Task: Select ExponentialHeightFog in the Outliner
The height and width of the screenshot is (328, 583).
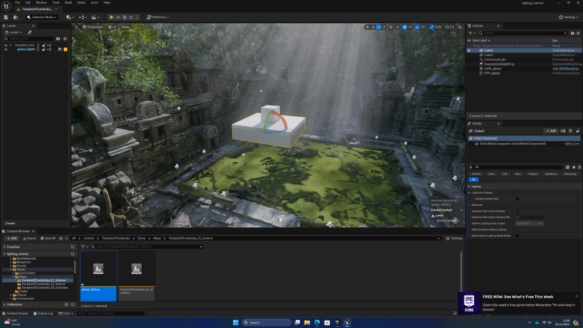Action: point(499,64)
